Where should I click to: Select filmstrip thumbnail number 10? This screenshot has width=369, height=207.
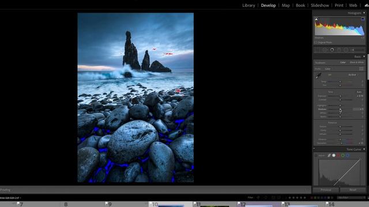171,204
